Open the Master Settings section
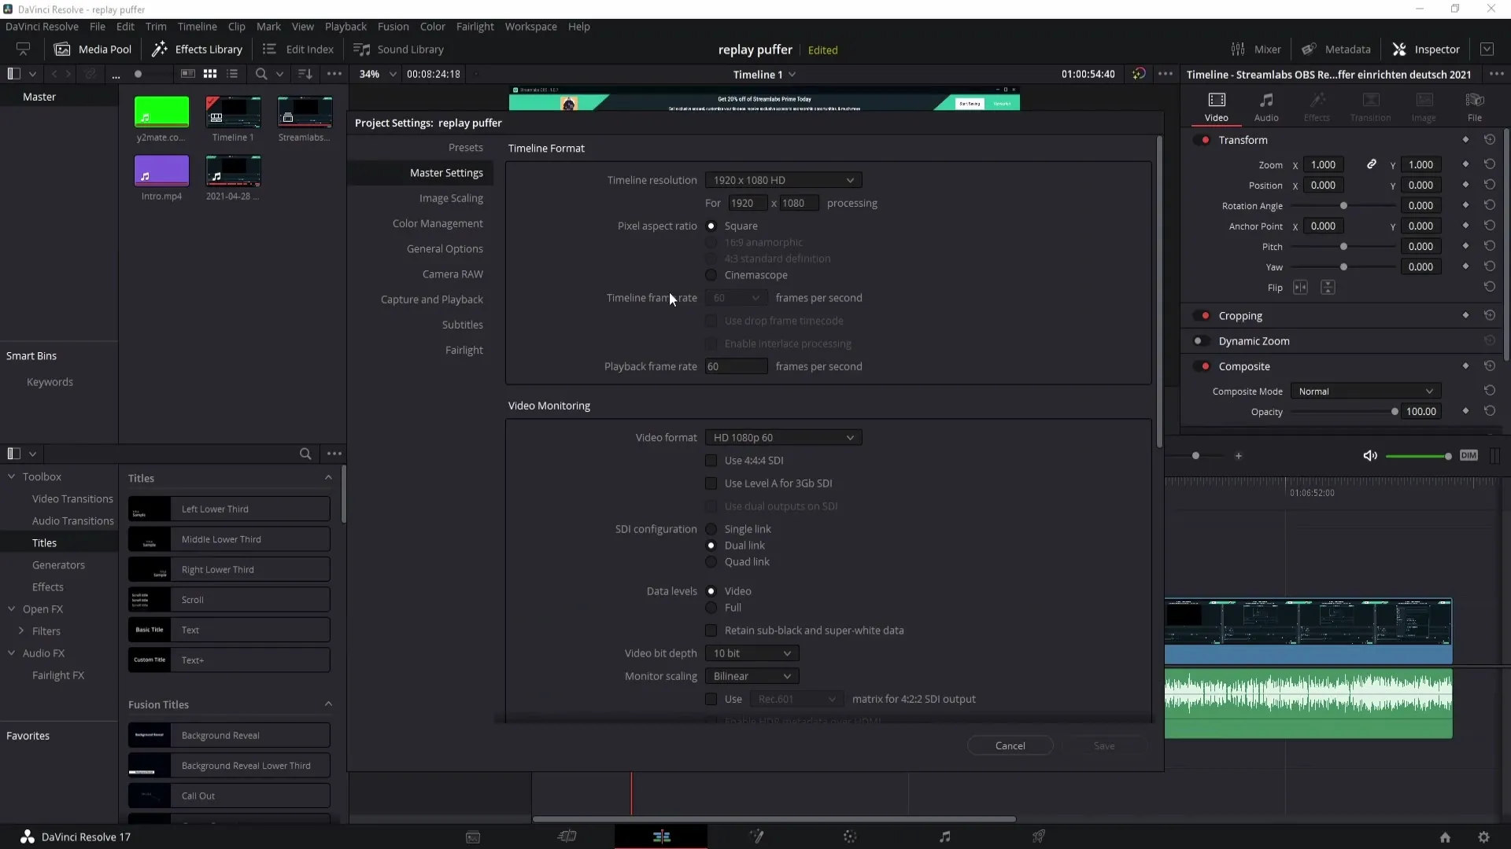 click(446, 172)
